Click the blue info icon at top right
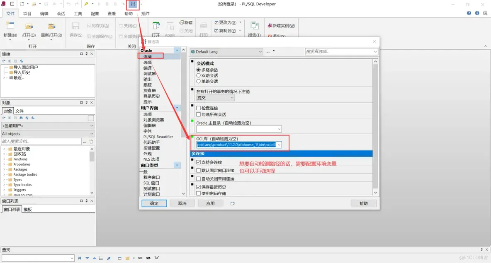This screenshot has height=263, width=491. point(477,13)
